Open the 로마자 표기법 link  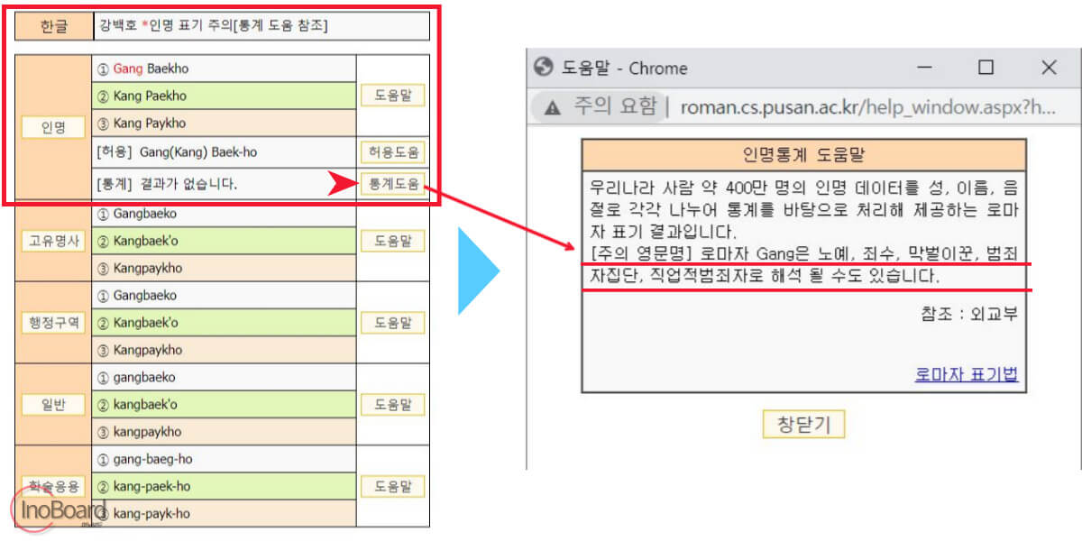point(967,374)
